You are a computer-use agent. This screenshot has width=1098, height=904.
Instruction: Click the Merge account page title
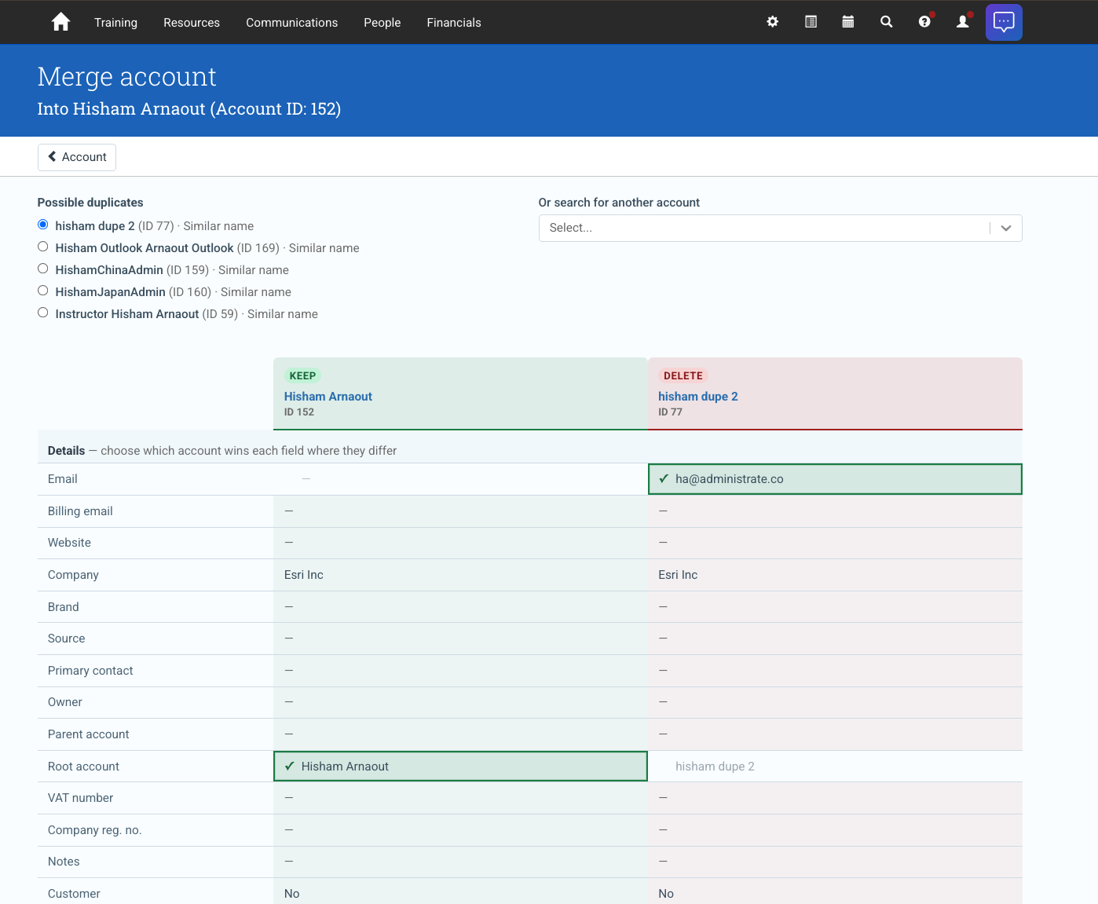[x=126, y=77]
